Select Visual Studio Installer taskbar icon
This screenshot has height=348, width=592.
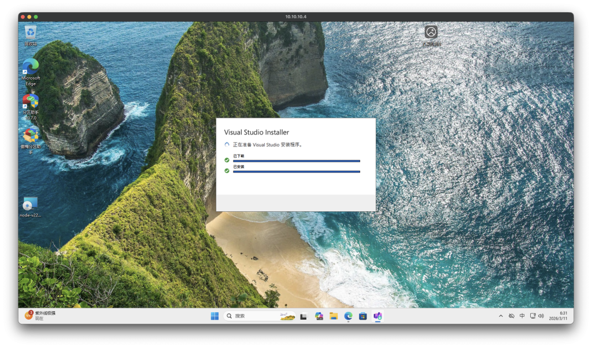click(x=378, y=316)
